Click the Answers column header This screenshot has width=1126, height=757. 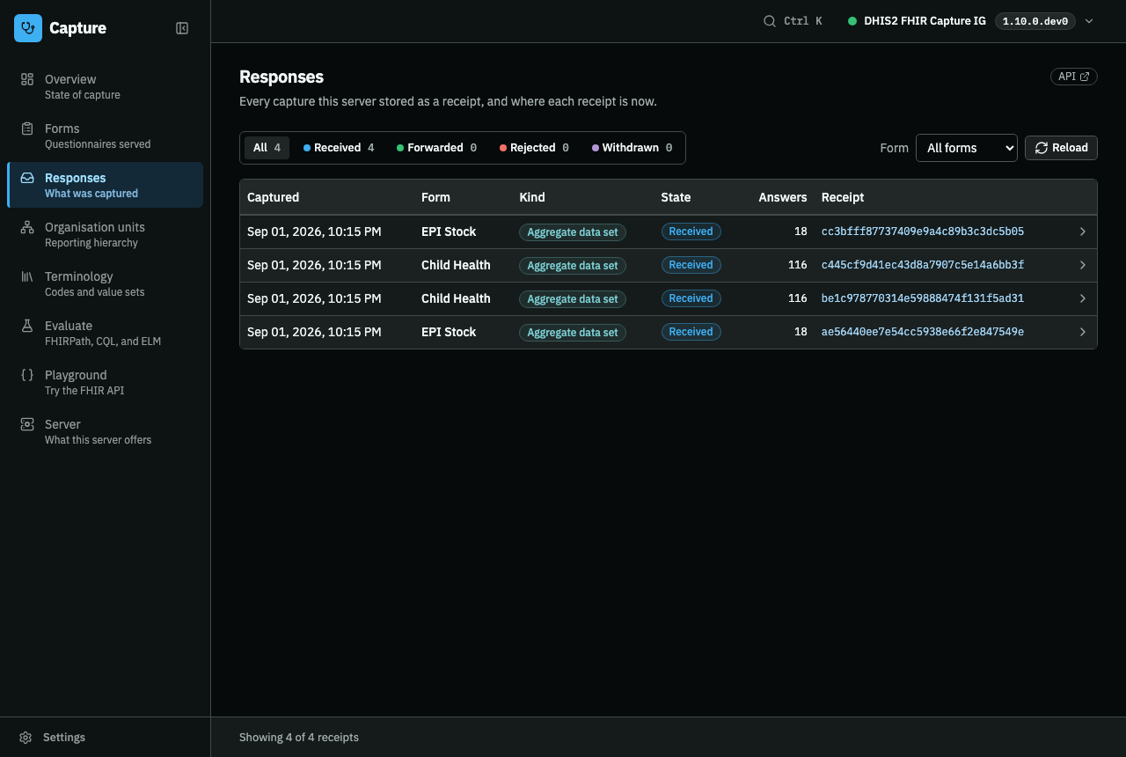(x=783, y=197)
